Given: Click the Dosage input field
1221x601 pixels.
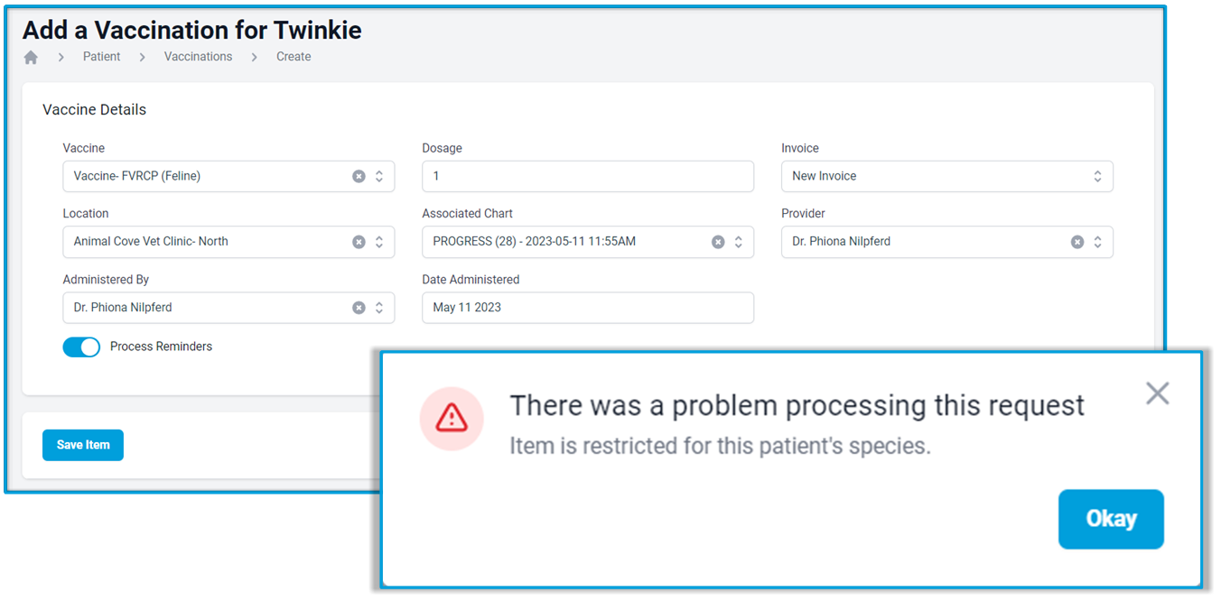Looking at the screenshot, I should click(588, 176).
